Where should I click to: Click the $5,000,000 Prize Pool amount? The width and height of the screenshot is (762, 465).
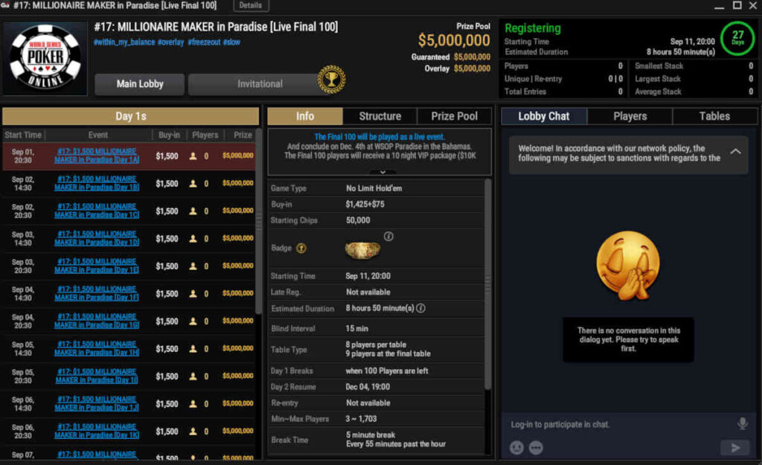pyautogui.click(x=454, y=40)
